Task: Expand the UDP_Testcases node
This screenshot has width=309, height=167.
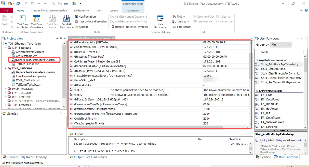Action: [5, 97]
